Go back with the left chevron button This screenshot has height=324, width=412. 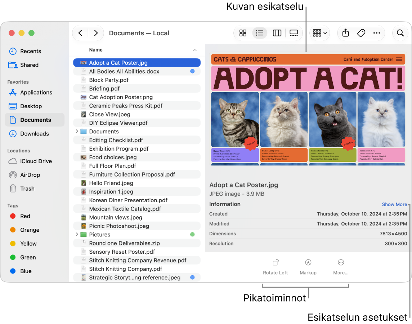coord(80,33)
